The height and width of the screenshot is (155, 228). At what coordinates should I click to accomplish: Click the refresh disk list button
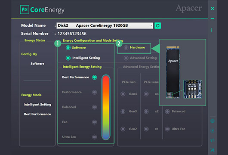coord(157,26)
